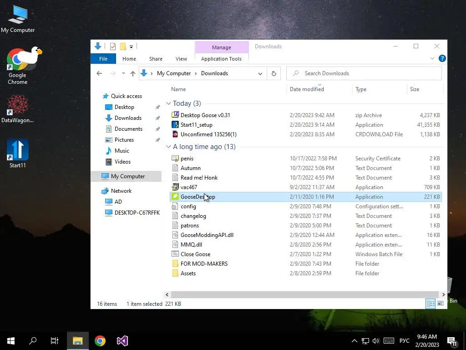
Task: Open the Application Tools tab
Action: 221,59
